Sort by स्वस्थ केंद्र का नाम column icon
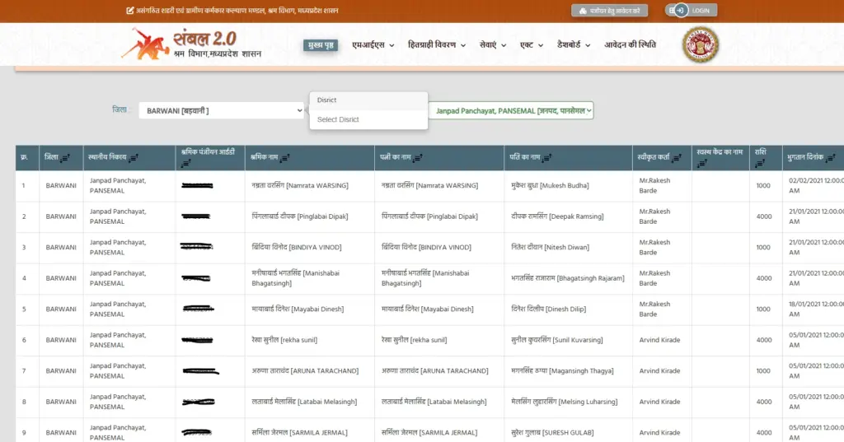The width and height of the screenshot is (844, 442). click(x=701, y=164)
